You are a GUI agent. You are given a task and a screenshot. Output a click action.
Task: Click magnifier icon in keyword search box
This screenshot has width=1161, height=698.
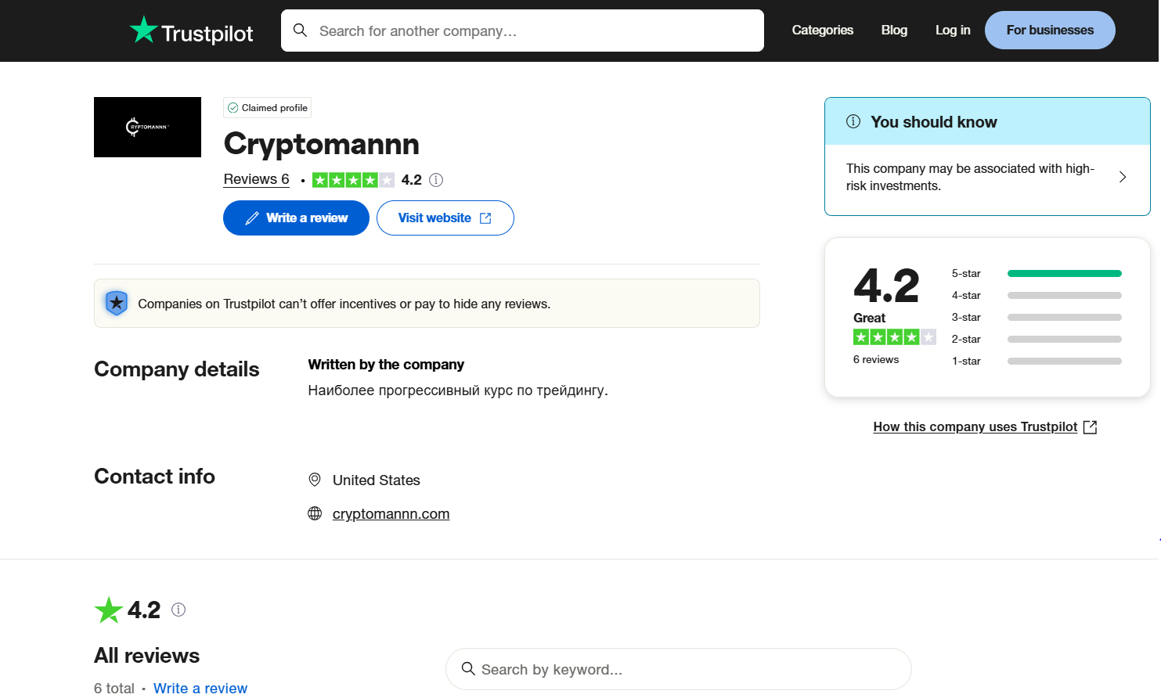(468, 668)
